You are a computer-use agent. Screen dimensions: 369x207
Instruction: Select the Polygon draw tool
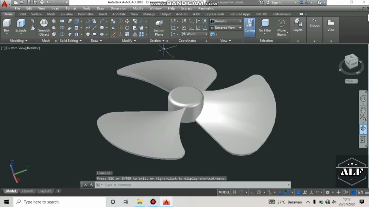pos(88,34)
